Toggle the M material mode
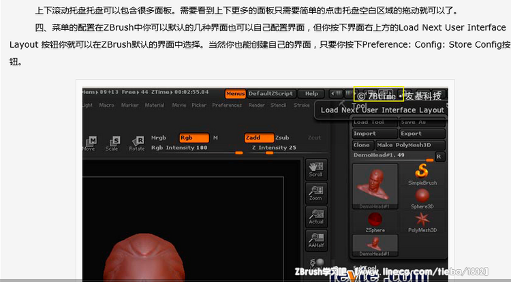This screenshot has width=511, height=282. point(215,138)
